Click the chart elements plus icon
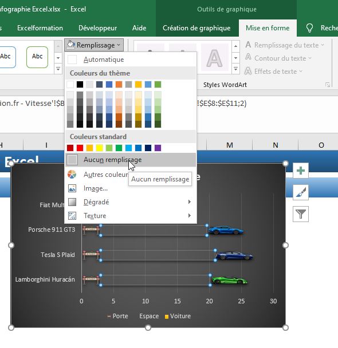This screenshot has height=348, width=338. 300,171
